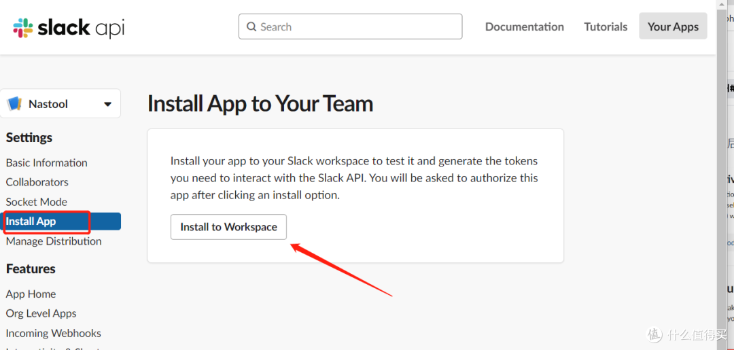Open the Documentation menu

point(524,27)
